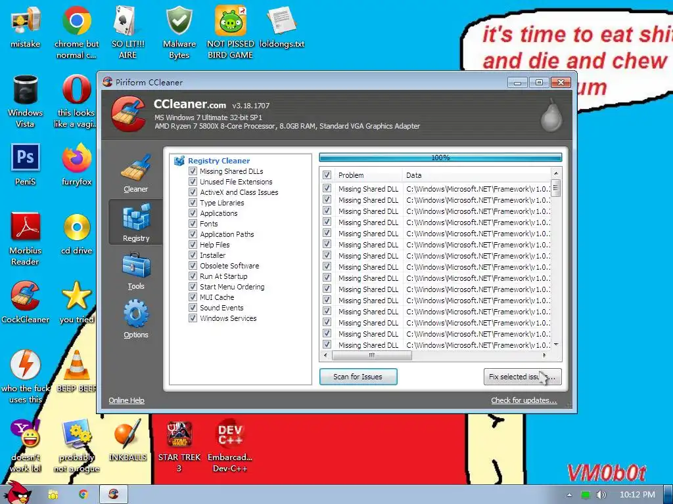Open the 'probably not a rogue' icon
The height and width of the screenshot is (504, 673).
pyautogui.click(x=76, y=446)
